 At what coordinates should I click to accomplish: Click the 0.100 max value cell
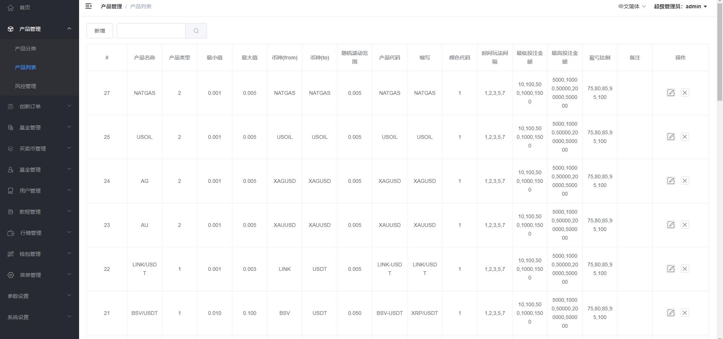click(x=250, y=313)
